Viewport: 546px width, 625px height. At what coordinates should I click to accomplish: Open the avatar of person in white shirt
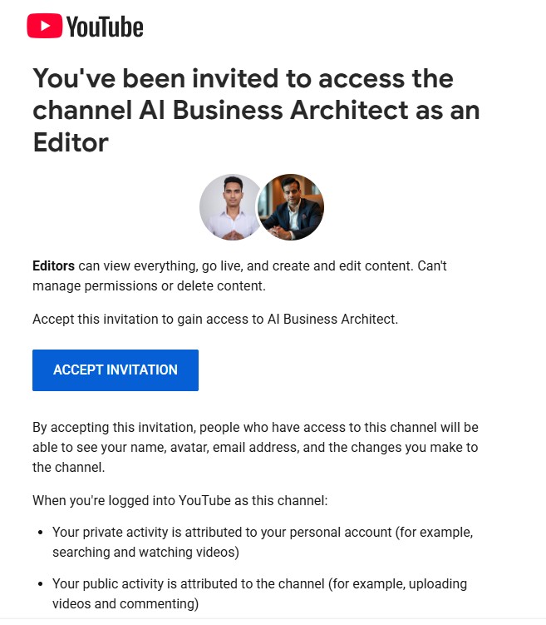click(229, 207)
